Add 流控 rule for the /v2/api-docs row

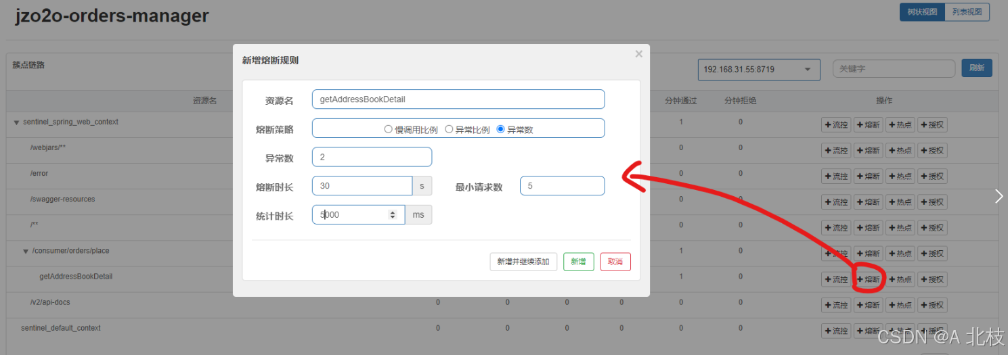pyautogui.click(x=836, y=304)
